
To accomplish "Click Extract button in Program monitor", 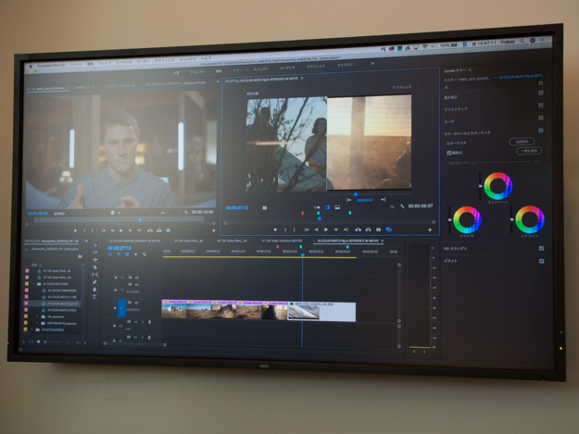I will [x=368, y=229].
